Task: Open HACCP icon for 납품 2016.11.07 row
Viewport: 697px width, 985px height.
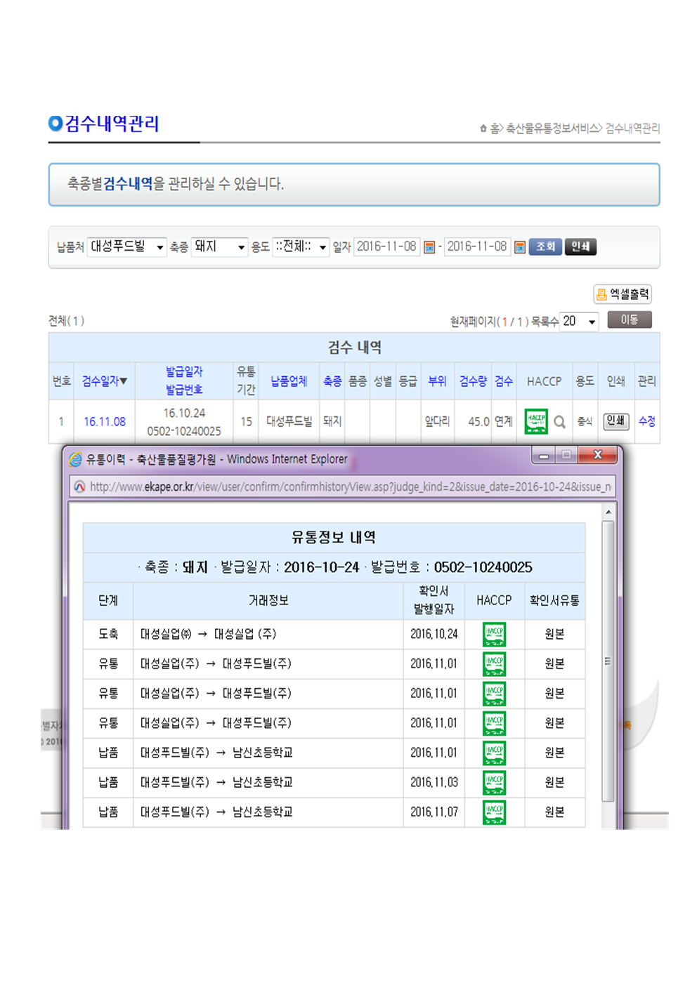Action: (495, 812)
